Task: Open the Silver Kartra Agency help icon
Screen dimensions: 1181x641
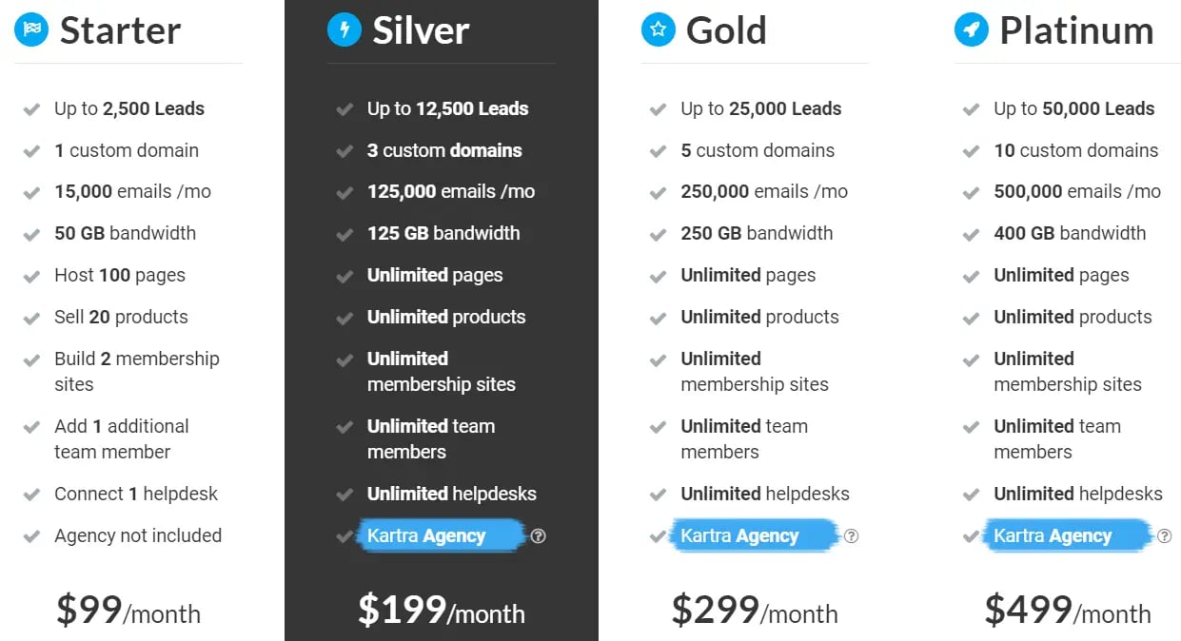Action: click(x=539, y=536)
